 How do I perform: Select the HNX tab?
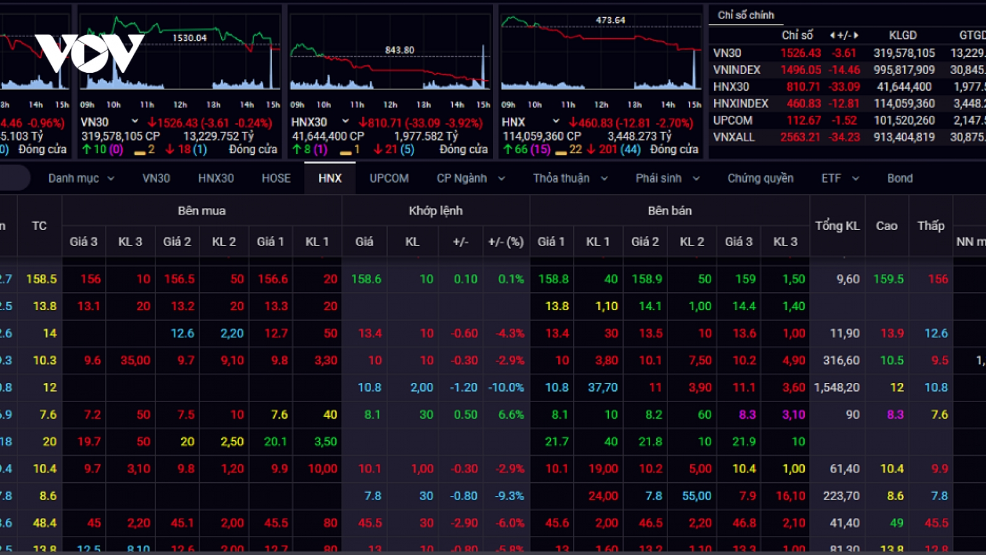point(330,178)
